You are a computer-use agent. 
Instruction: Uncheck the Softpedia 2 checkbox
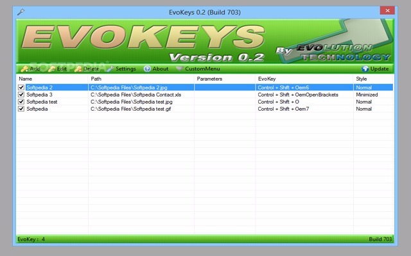[x=21, y=87]
